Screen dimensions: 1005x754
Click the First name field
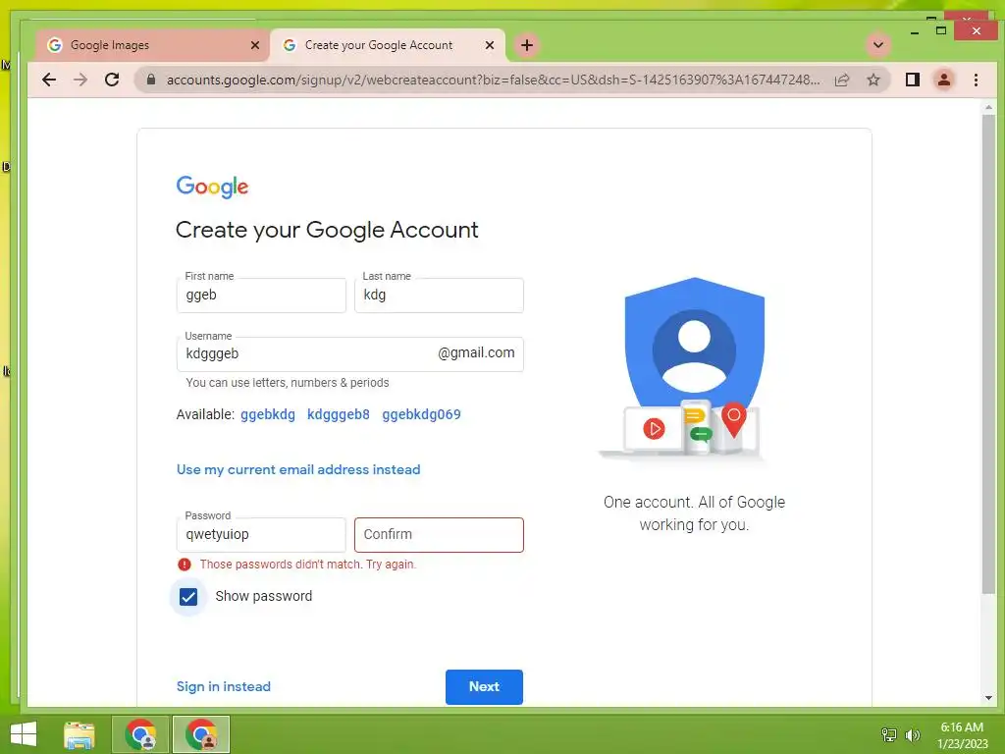coord(261,295)
